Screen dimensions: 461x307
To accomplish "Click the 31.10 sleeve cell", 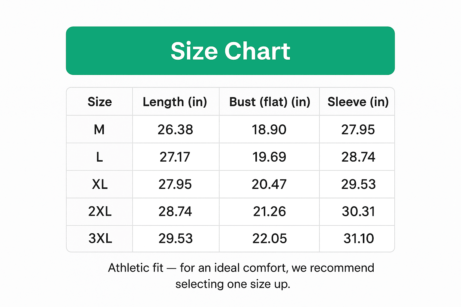I will point(359,238).
